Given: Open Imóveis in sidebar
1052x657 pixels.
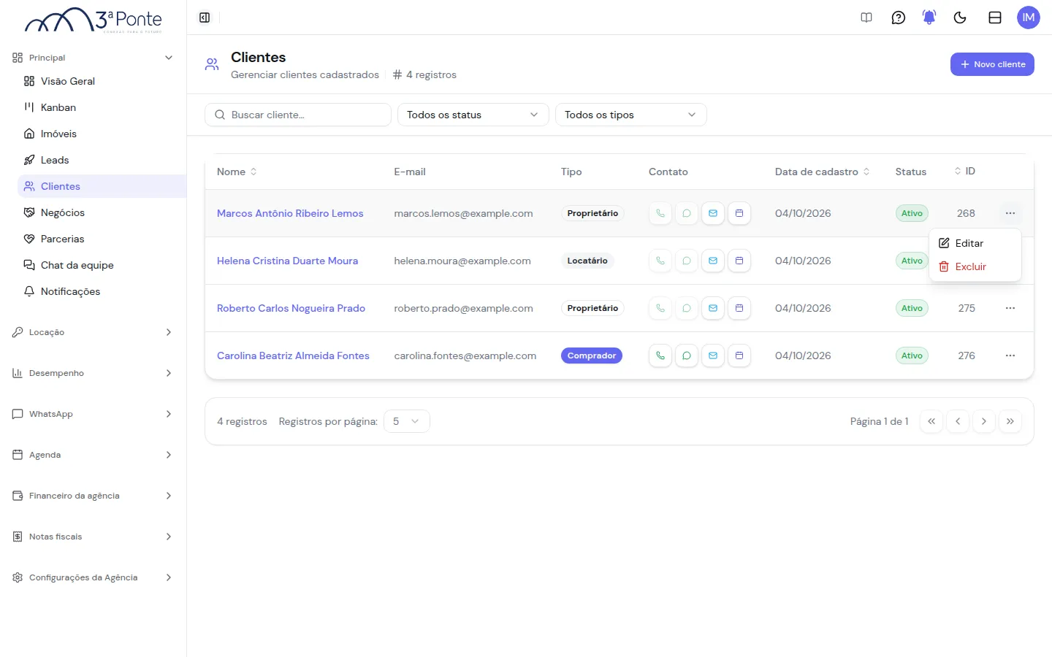Looking at the screenshot, I should click(x=102, y=134).
